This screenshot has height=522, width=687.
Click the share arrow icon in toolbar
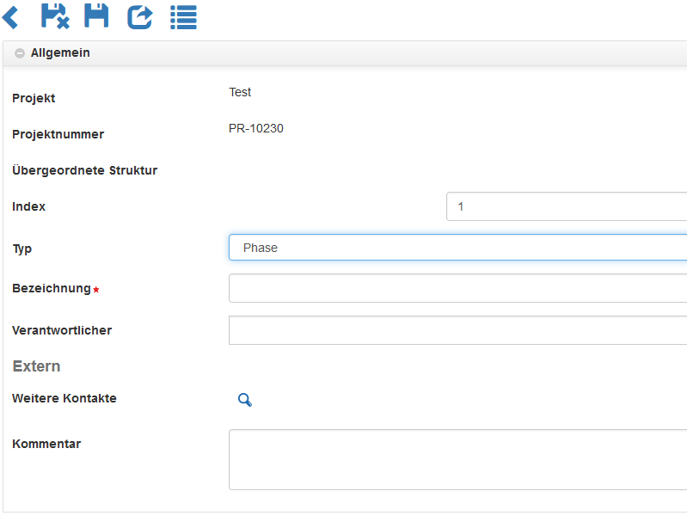[x=139, y=16]
